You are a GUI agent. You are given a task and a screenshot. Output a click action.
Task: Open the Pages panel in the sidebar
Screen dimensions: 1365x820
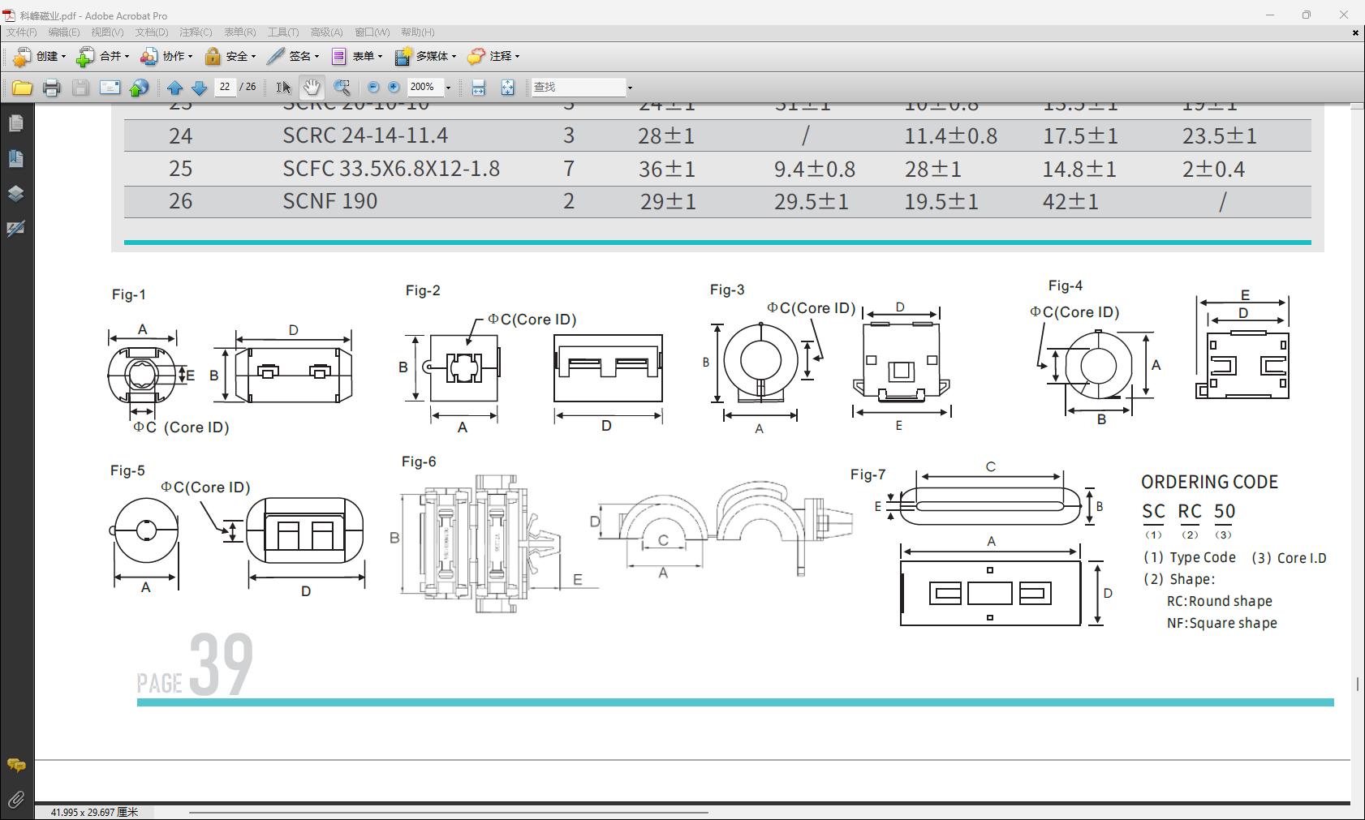(16, 123)
